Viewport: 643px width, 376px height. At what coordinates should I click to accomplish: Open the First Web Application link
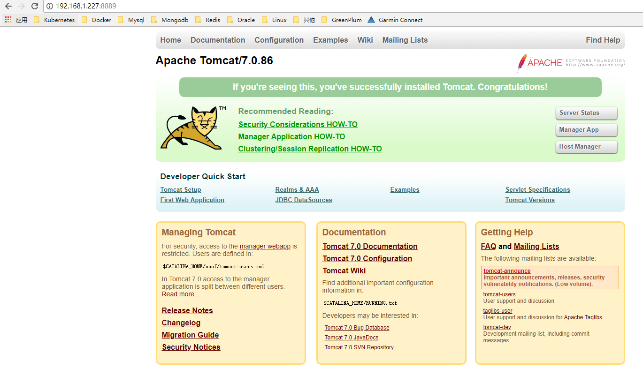tap(192, 200)
